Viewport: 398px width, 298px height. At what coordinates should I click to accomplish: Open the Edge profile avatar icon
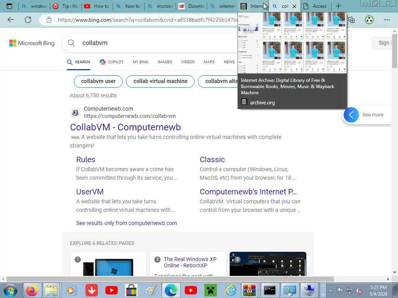click(369, 20)
